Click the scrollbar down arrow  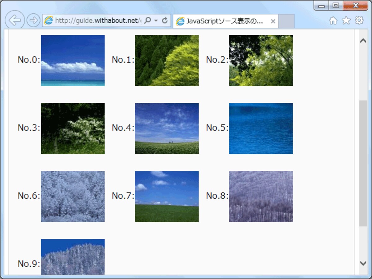pos(363,263)
